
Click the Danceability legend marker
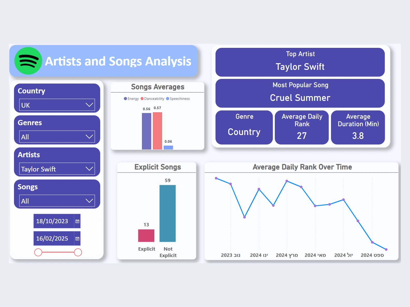142,99
